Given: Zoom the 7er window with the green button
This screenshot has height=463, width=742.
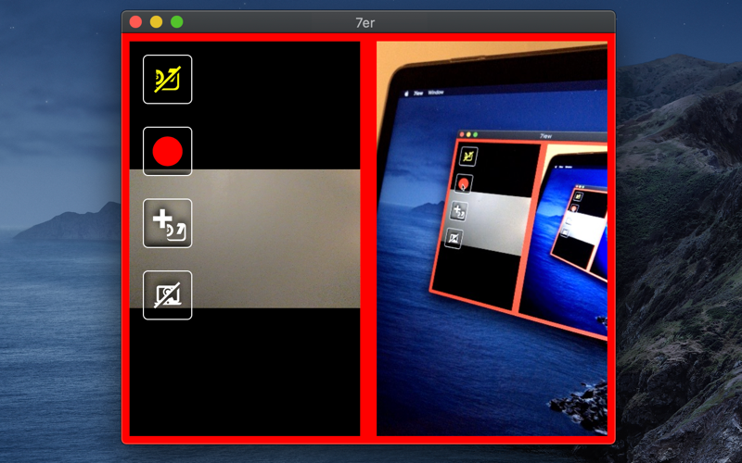Looking at the screenshot, I should (177, 21).
